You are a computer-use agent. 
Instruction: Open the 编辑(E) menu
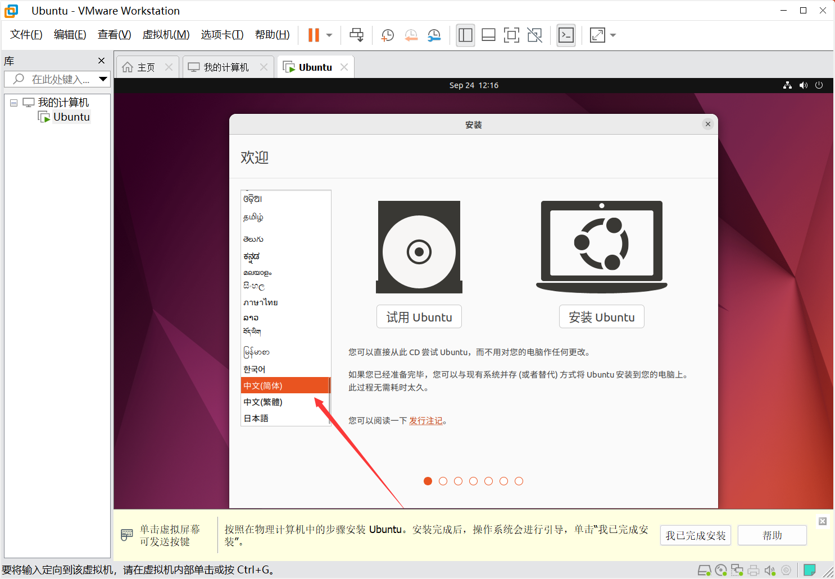[x=70, y=35]
